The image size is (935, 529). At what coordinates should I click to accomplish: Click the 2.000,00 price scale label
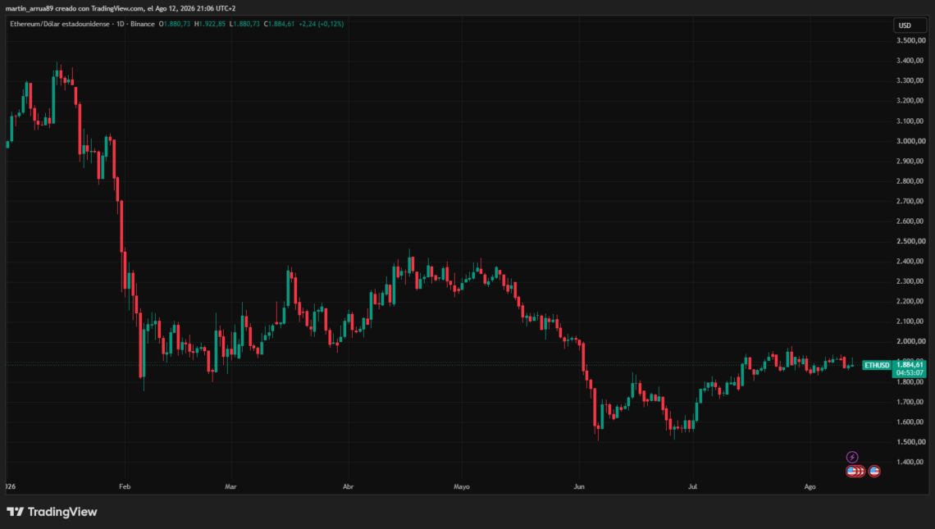910,341
